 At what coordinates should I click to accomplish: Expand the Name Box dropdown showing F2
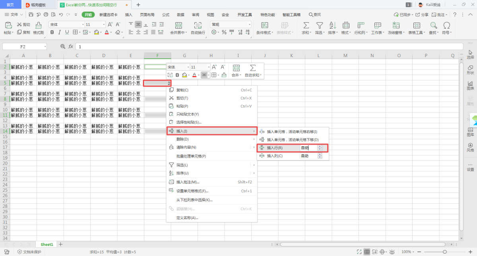pyautogui.click(x=45, y=46)
